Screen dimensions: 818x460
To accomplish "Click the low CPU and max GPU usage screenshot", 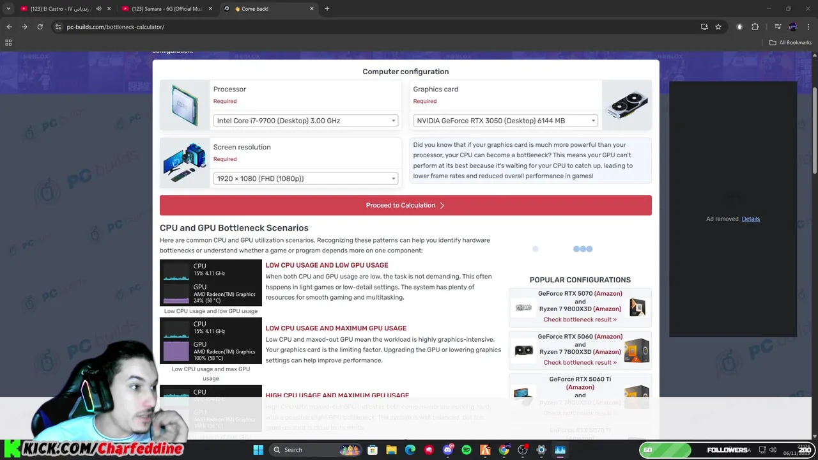I will (x=211, y=341).
